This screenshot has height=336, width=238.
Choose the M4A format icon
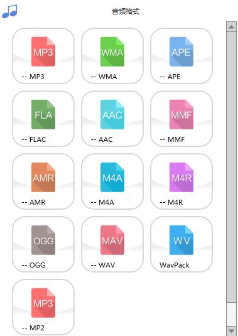[112, 177]
